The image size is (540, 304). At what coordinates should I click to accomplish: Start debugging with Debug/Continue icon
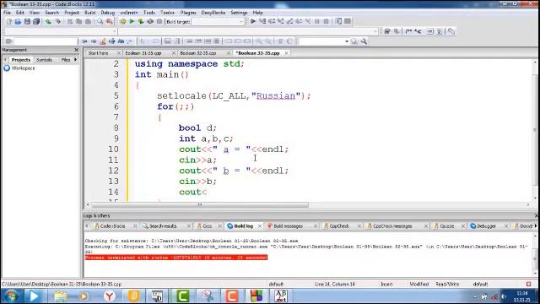(253, 21)
